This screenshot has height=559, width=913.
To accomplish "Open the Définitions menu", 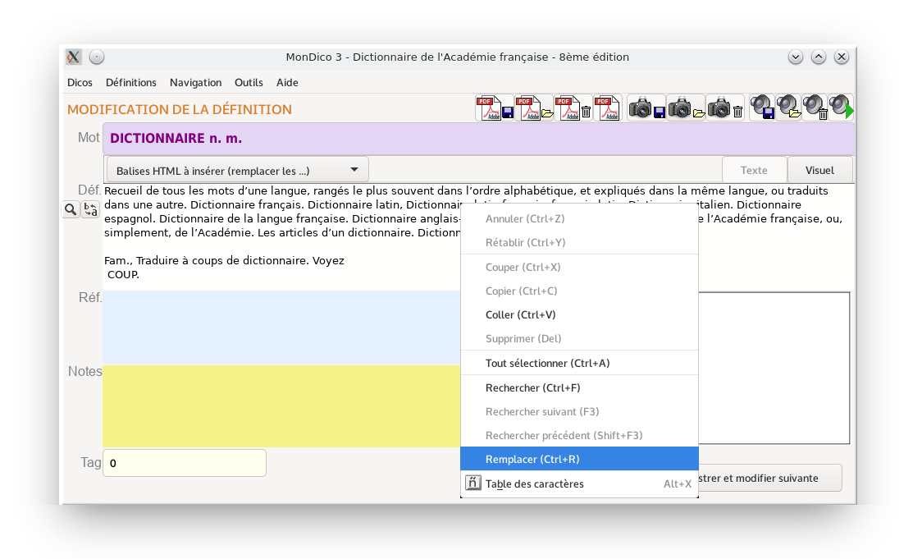I will [x=131, y=83].
